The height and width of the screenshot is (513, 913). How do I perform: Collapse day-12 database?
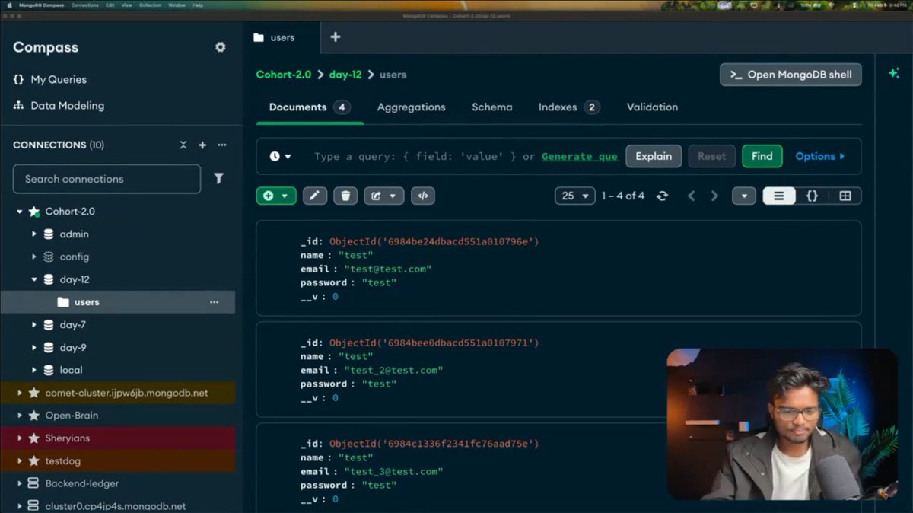point(34,279)
